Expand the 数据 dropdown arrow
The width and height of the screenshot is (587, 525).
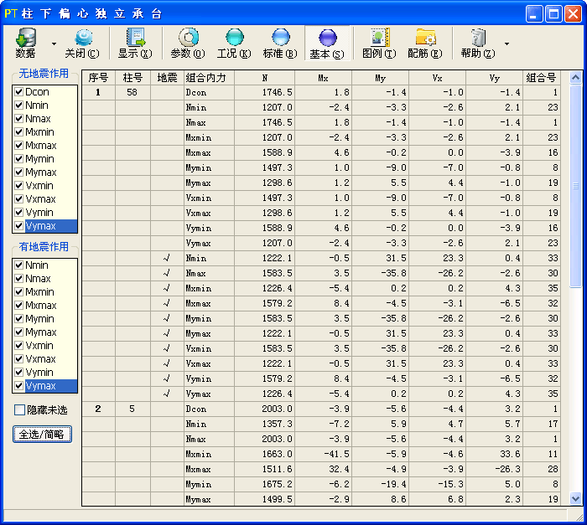point(55,44)
